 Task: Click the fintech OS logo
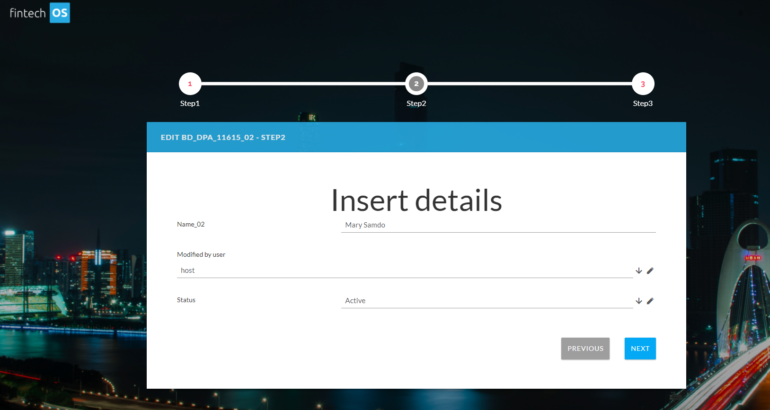tap(40, 13)
